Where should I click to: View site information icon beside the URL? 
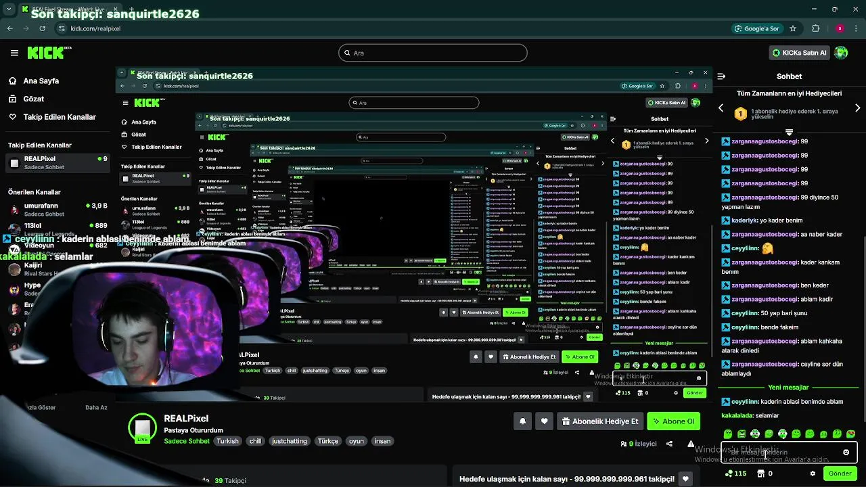point(62,28)
